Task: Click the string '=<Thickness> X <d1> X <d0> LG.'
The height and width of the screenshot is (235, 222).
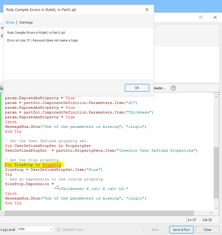Action: (91, 189)
